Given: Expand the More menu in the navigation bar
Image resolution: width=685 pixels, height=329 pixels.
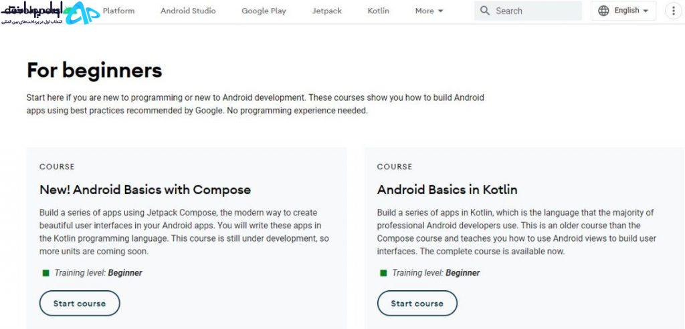Looking at the screenshot, I should (429, 11).
